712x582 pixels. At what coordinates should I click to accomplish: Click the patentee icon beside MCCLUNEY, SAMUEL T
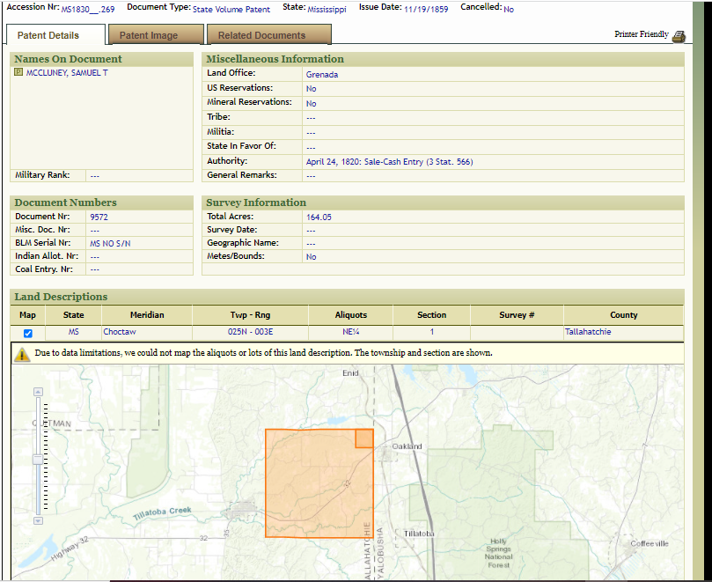point(18,73)
